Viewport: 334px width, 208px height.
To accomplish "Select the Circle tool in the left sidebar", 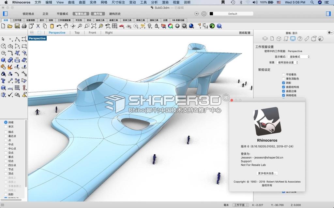I will click(x=3, y=46).
